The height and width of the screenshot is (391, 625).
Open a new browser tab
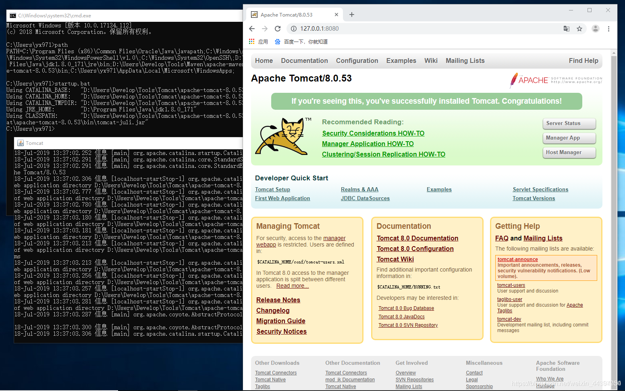[352, 15]
